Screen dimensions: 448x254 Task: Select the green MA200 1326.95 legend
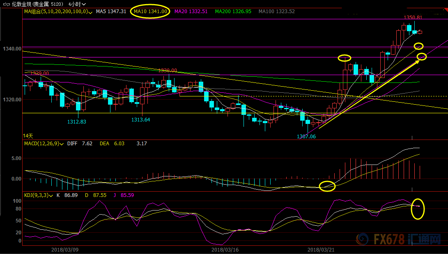coord(233,11)
